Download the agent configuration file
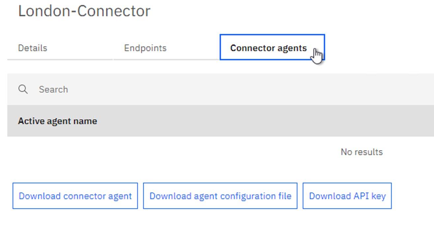The height and width of the screenshot is (233, 434). pyautogui.click(x=220, y=195)
